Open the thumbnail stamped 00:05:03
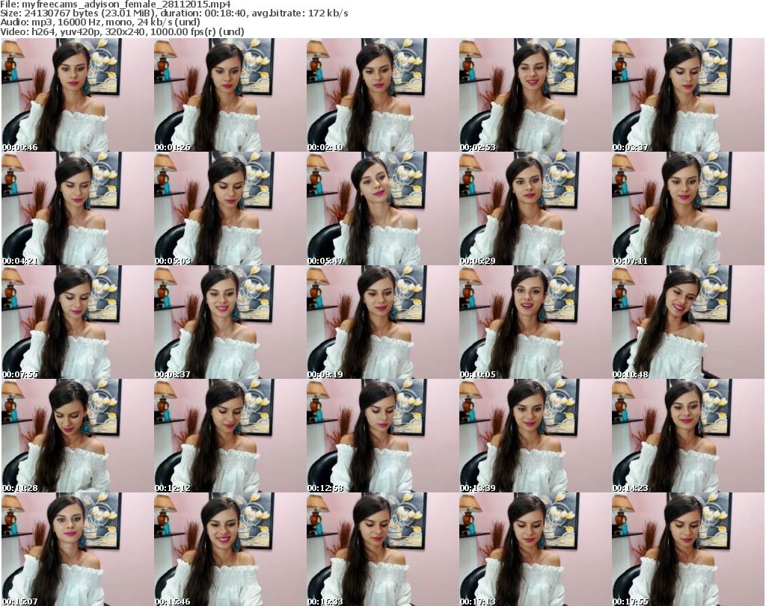 click(x=230, y=208)
